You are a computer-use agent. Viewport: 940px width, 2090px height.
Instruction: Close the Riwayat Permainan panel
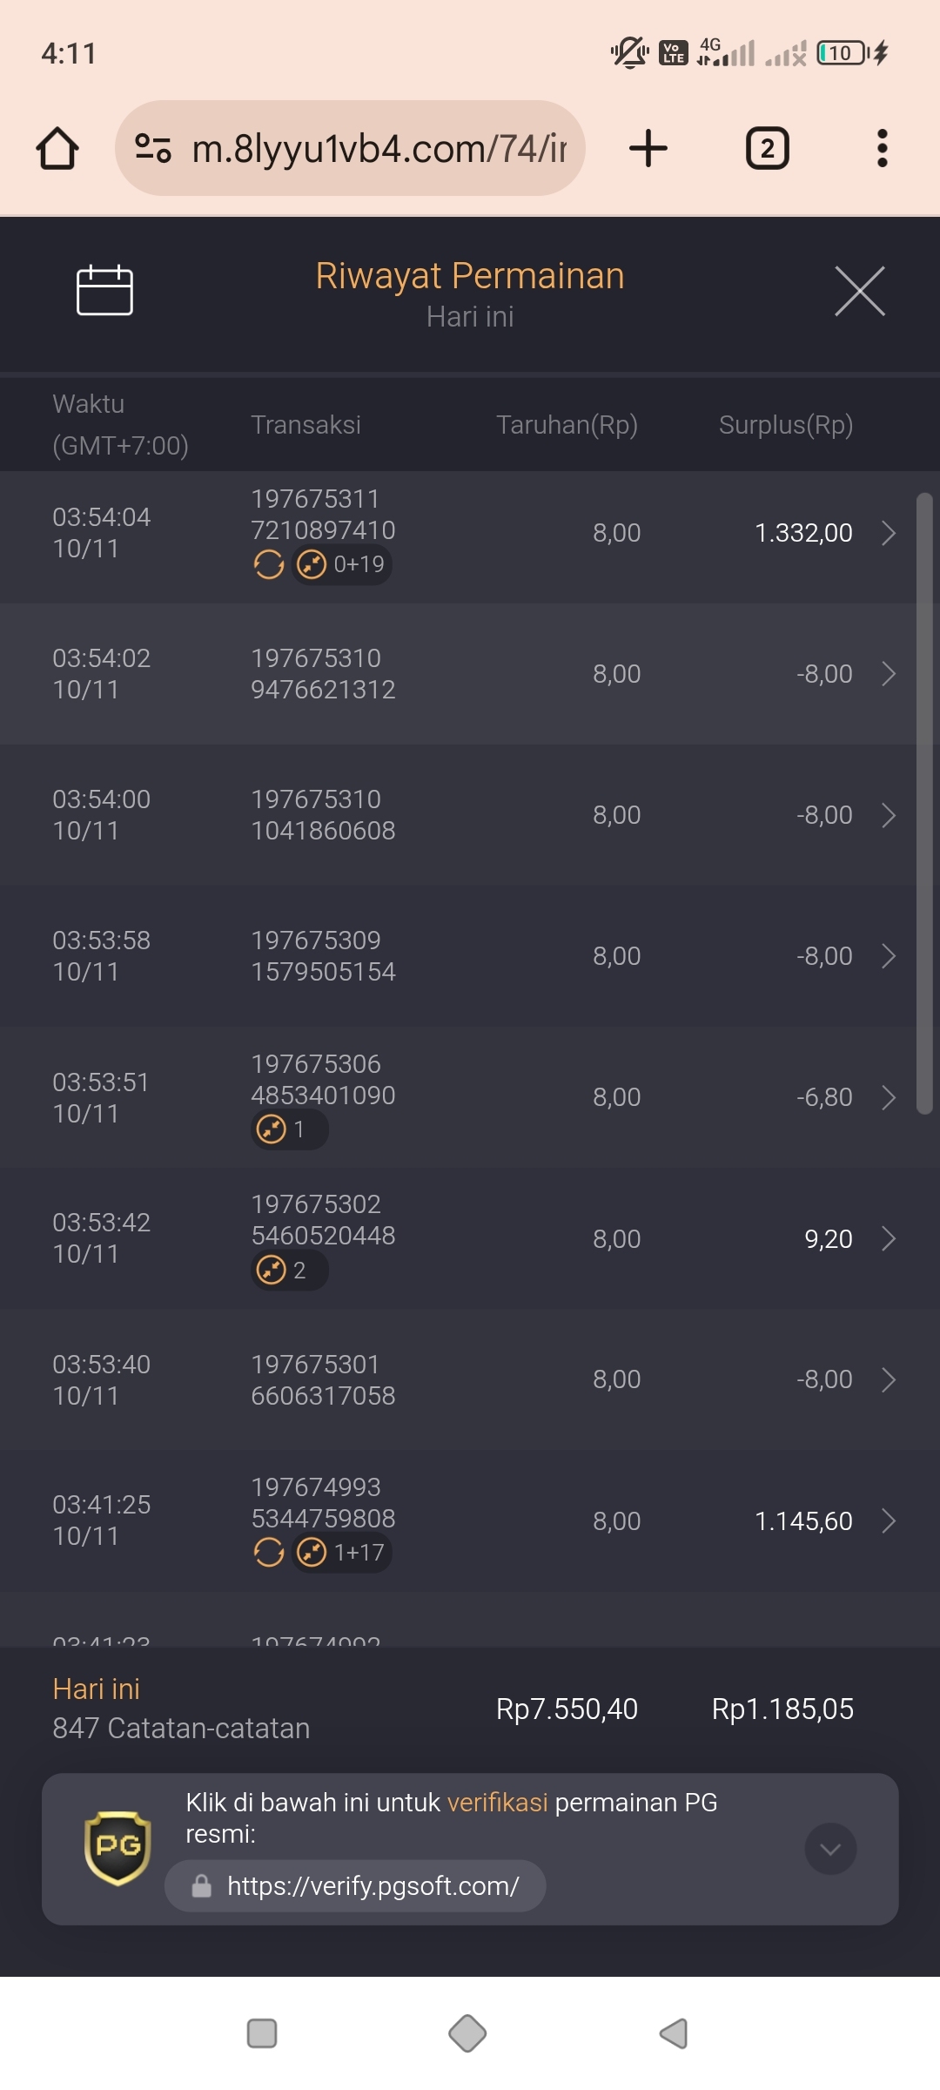(859, 292)
